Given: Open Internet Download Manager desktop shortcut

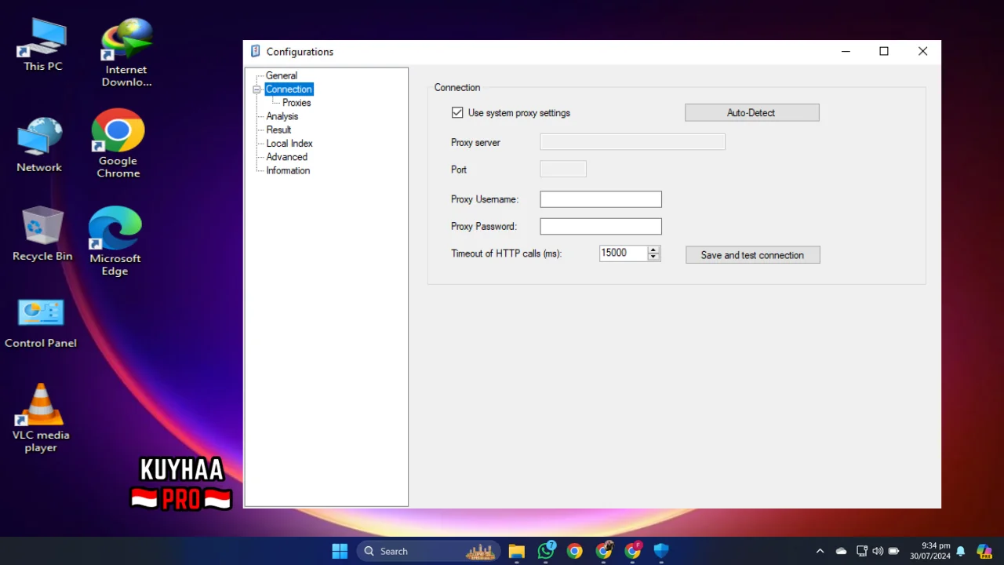Looking at the screenshot, I should click(x=126, y=52).
